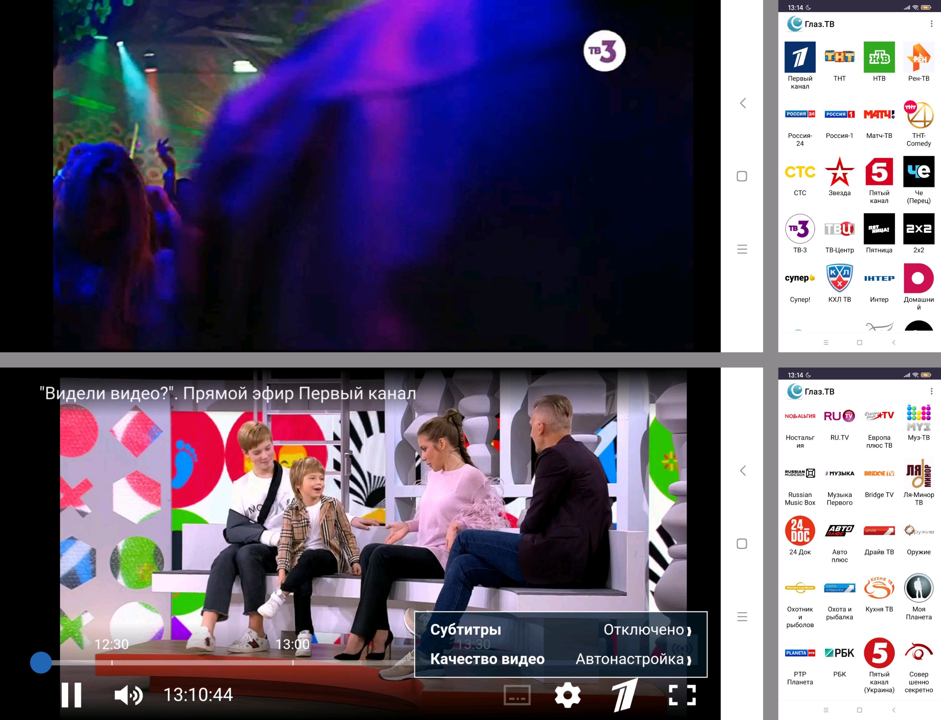
Task: Tap the home square beside Первый канал player
Action: pyautogui.click(x=742, y=544)
